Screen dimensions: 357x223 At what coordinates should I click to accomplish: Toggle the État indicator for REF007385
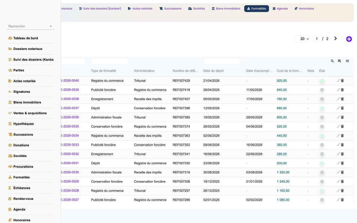322,117
